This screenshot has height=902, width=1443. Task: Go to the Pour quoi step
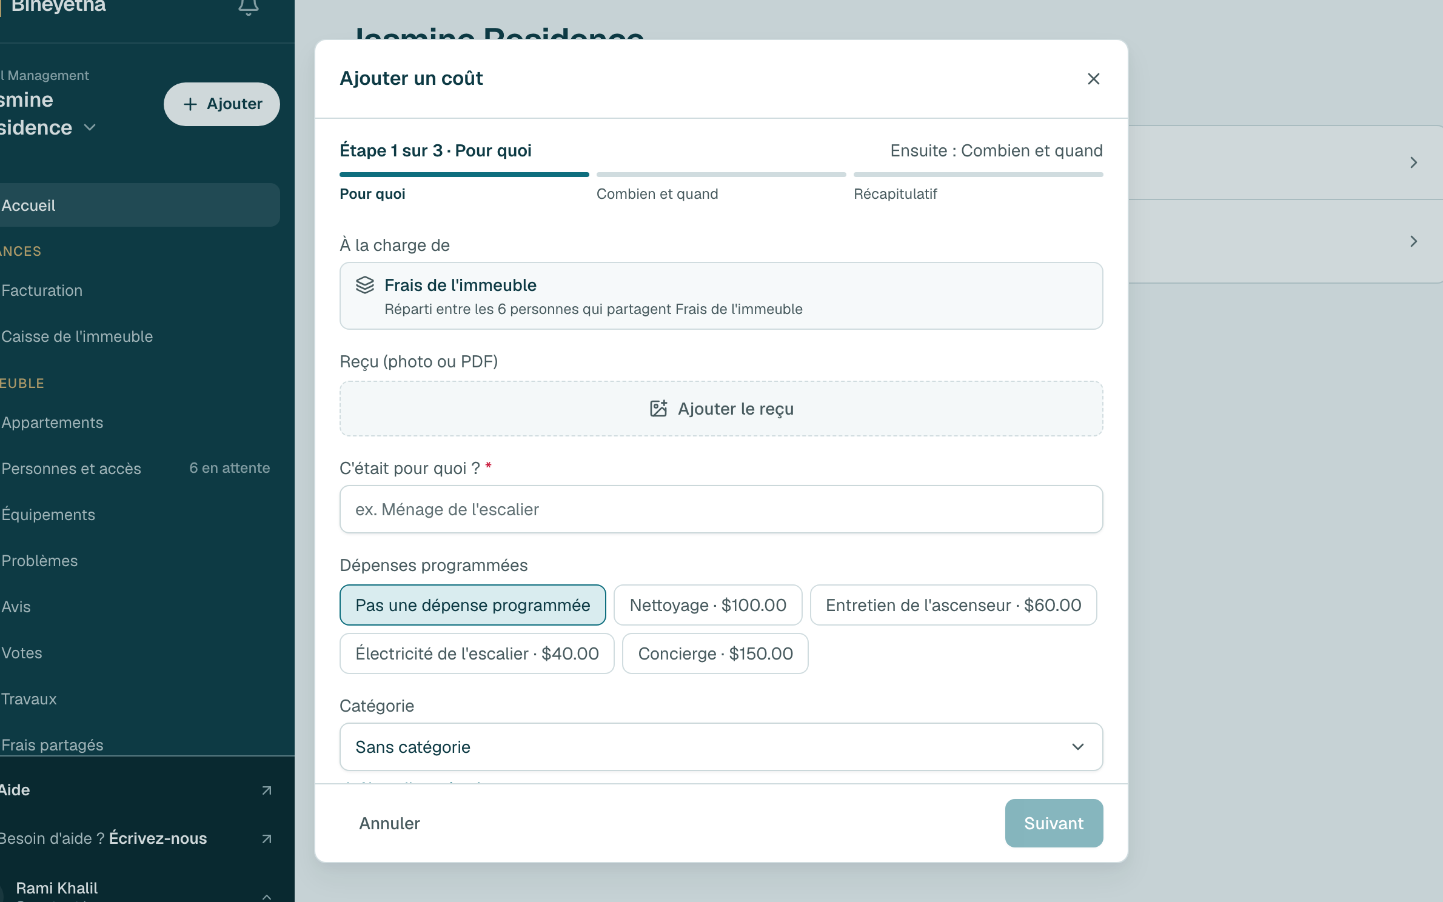click(x=372, y=194)
